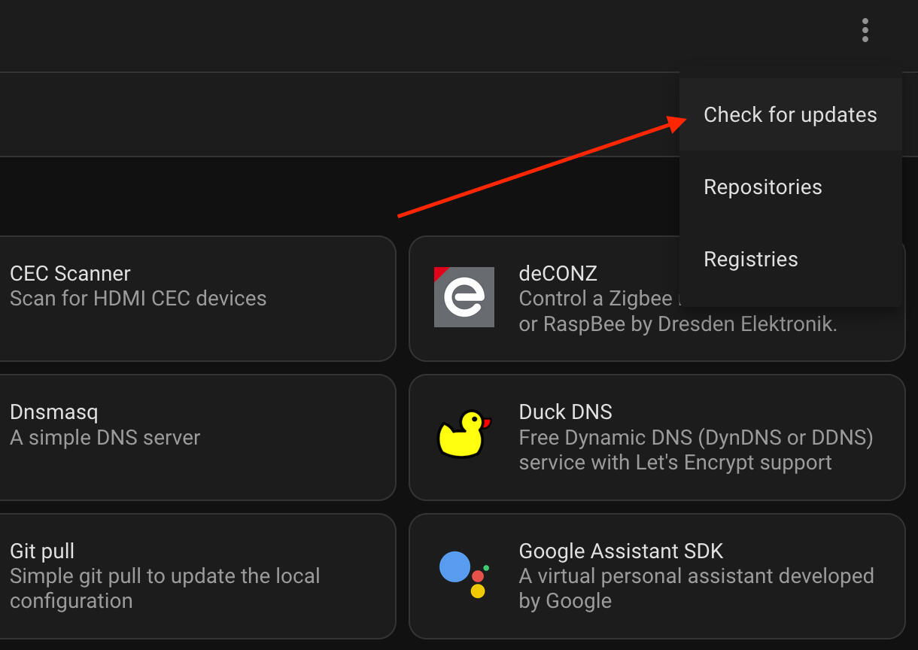Select the Git pull add-on title
Screen dimensions: 918x650
click(x=42, y=551)
